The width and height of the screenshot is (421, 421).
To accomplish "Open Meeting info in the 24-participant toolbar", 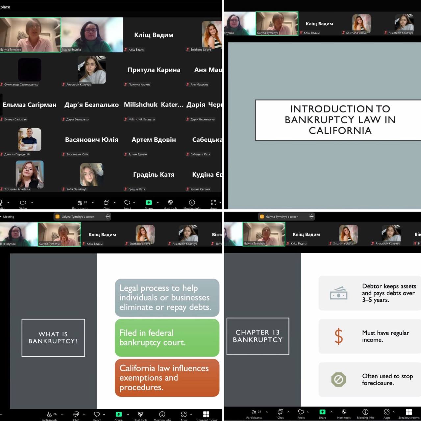I will pyautogui.click(x=365, y=412).
